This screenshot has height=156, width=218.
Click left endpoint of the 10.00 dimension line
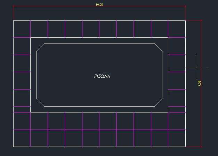[14, 6]
